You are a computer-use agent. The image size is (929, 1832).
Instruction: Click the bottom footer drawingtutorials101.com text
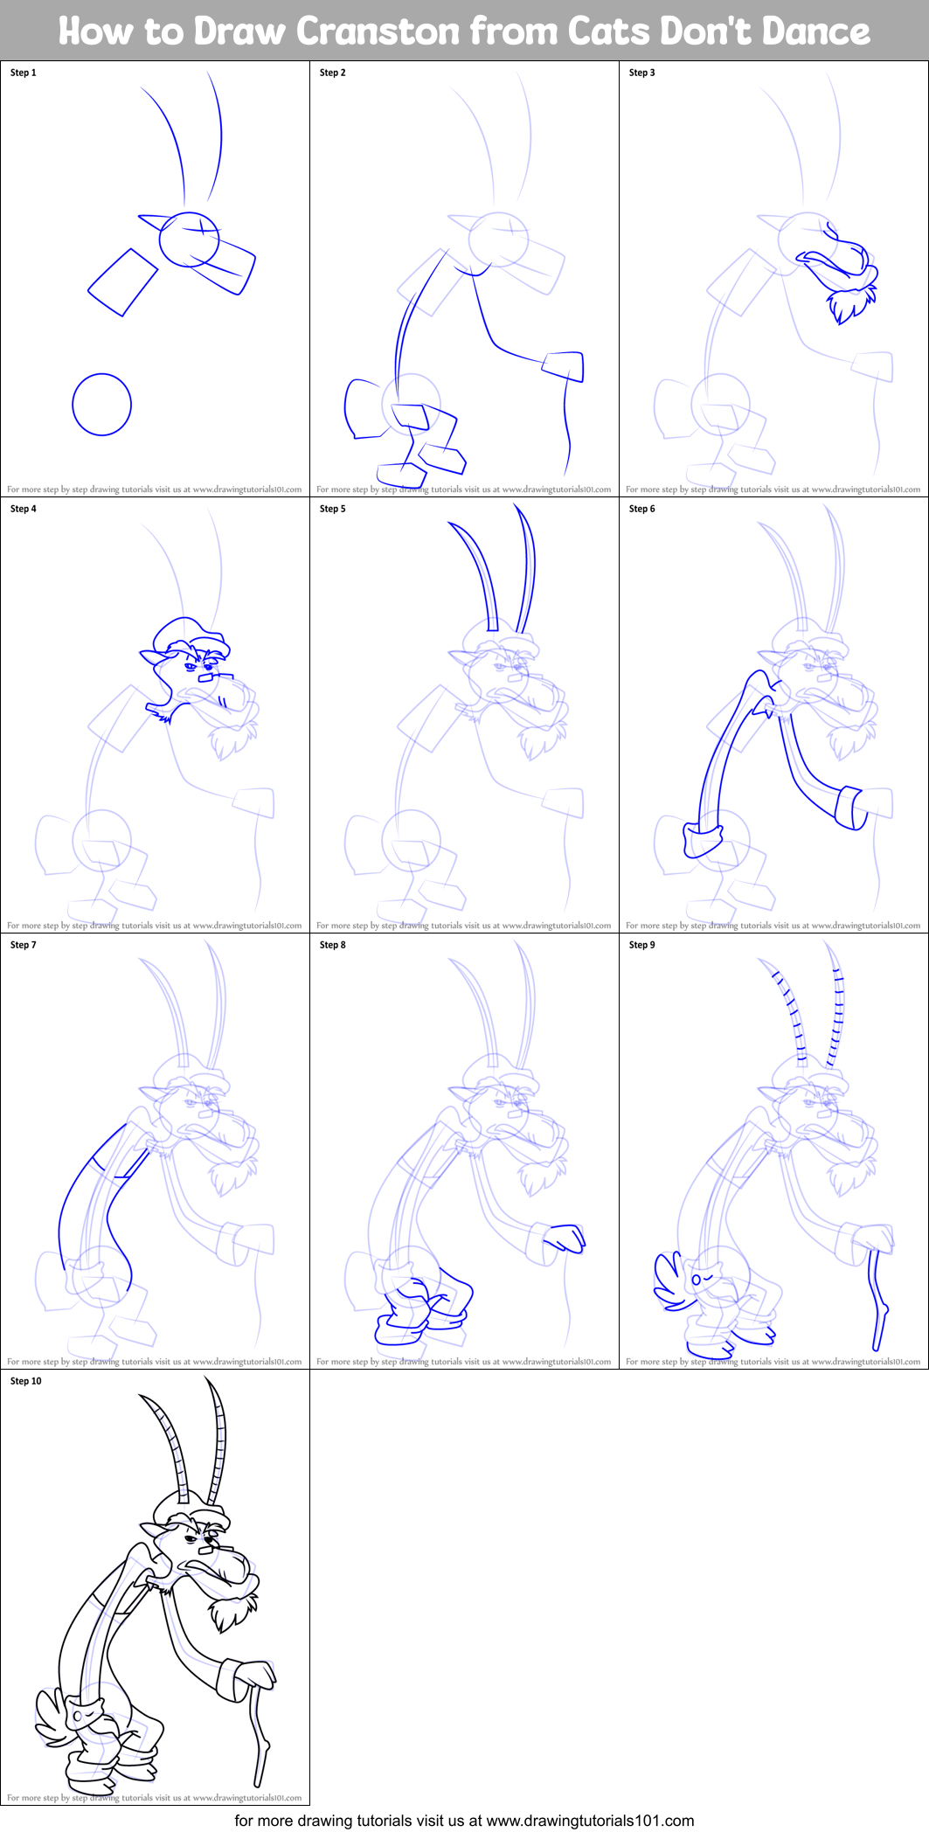464,1821
